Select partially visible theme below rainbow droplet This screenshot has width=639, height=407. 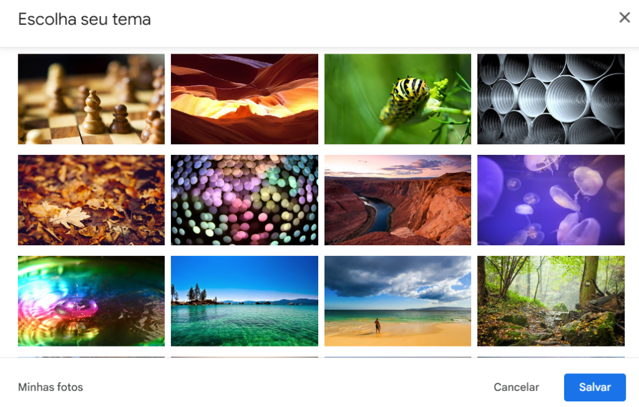pos(91,357)
